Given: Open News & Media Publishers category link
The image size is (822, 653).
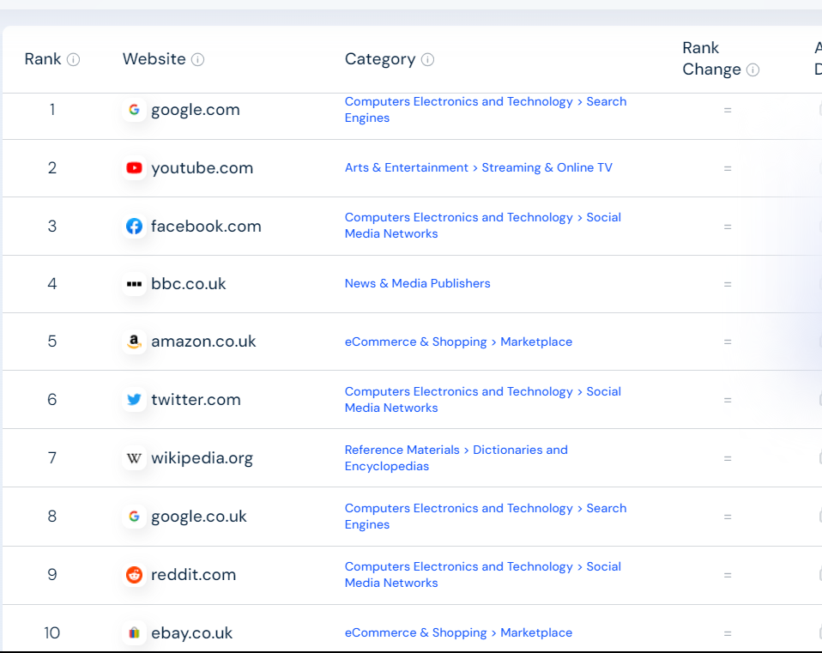Looking at the screenshot, I should [x=417, y=283].
